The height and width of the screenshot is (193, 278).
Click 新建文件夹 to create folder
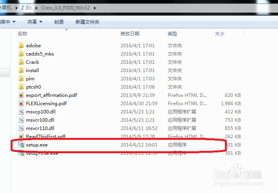click(x=87, y=22)
